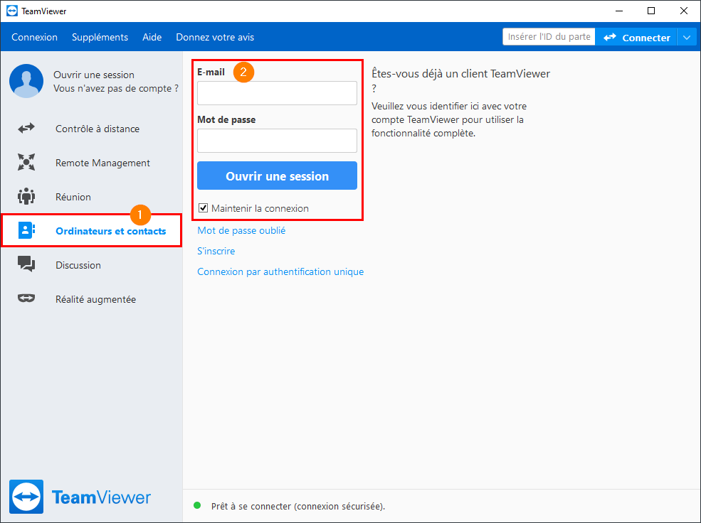Focus the Mot de passe input field

point(277,141)
